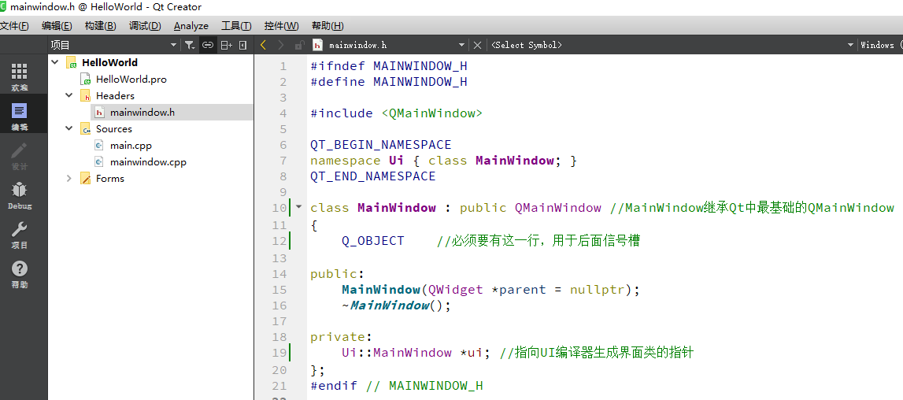Open the Windows line ending dropdown
Viewport: 903px width, 400px height.
pos(880,45)
